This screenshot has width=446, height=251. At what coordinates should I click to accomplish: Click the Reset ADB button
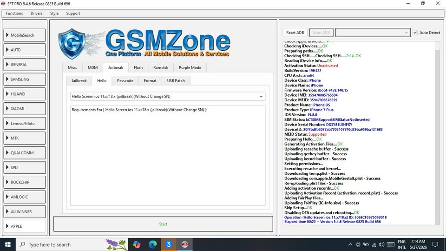[x=295, y=33]
